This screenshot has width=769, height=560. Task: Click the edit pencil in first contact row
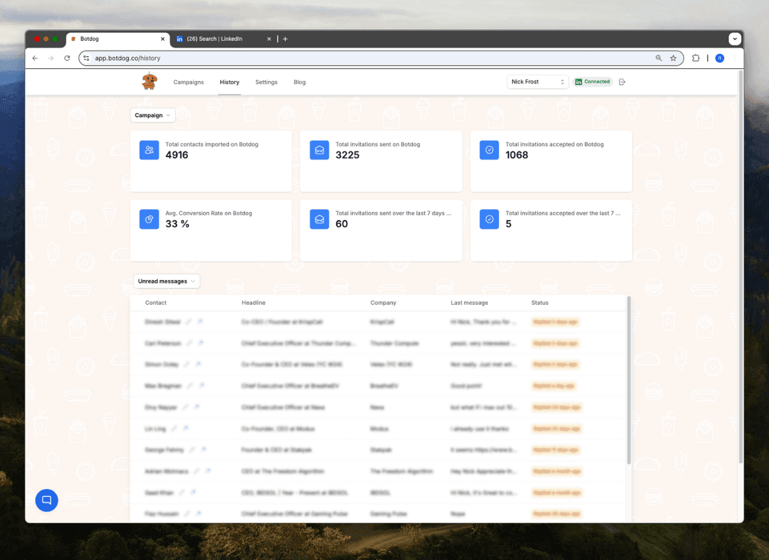click(189, 322)
